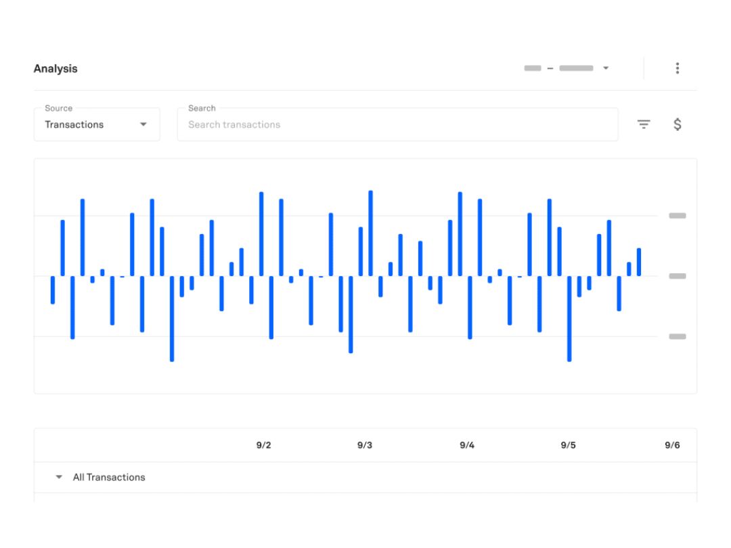
Task: Select the 9/3 column header
Action: (x=365, y=445)
